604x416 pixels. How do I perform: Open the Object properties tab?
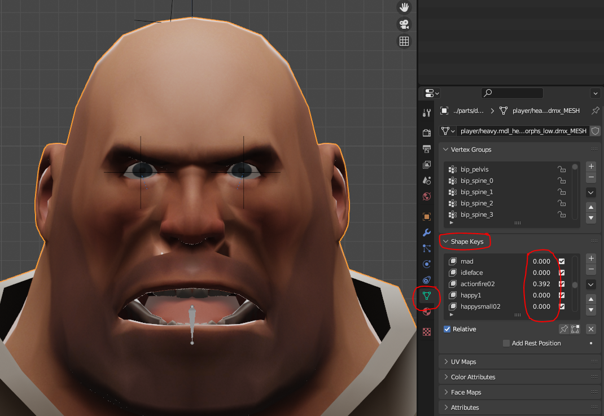click(426, 217)
